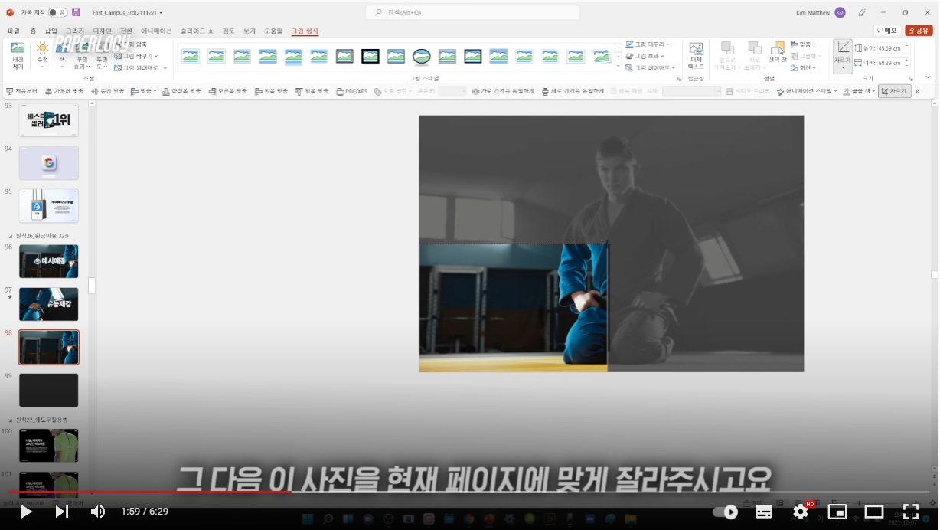This screenshot has width=940, height=530.
Task: Click the quick toolbar Crop (자르기) button
Action: click(x=894, y=91)
